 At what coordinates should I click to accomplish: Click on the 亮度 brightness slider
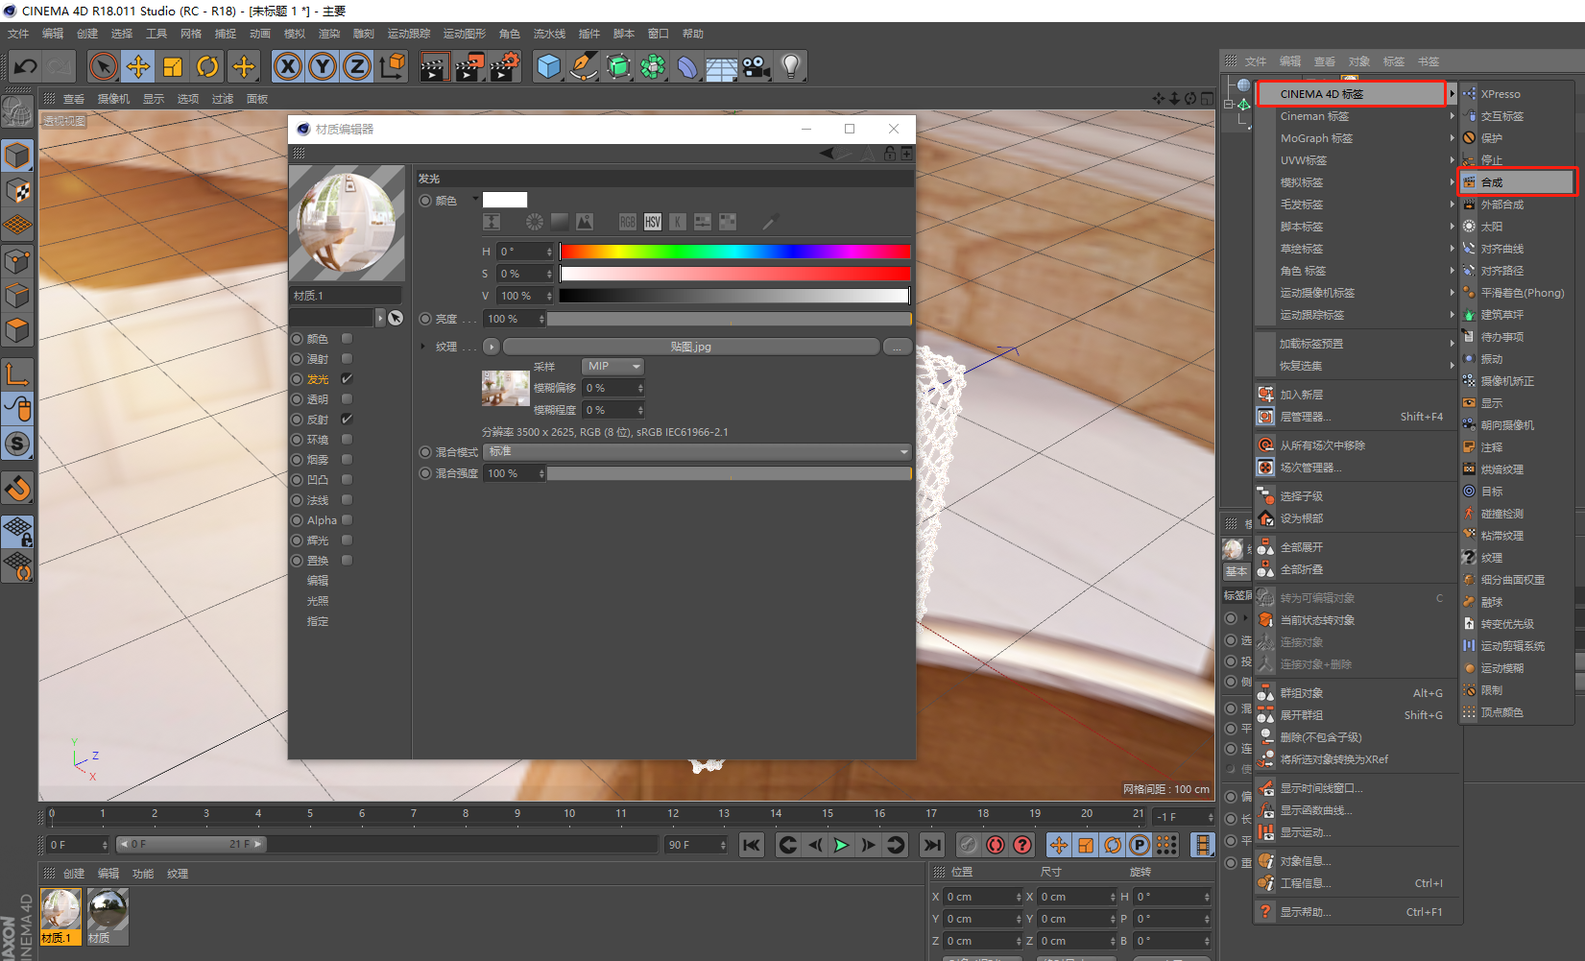[x=730, y=319]
